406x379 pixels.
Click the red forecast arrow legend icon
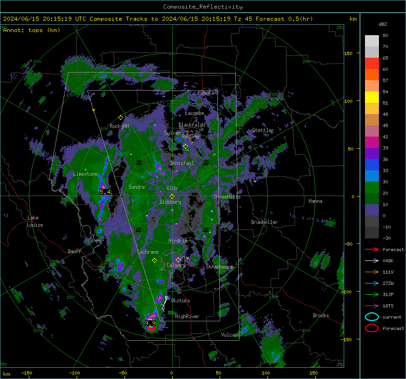click(x=372, y=249)
